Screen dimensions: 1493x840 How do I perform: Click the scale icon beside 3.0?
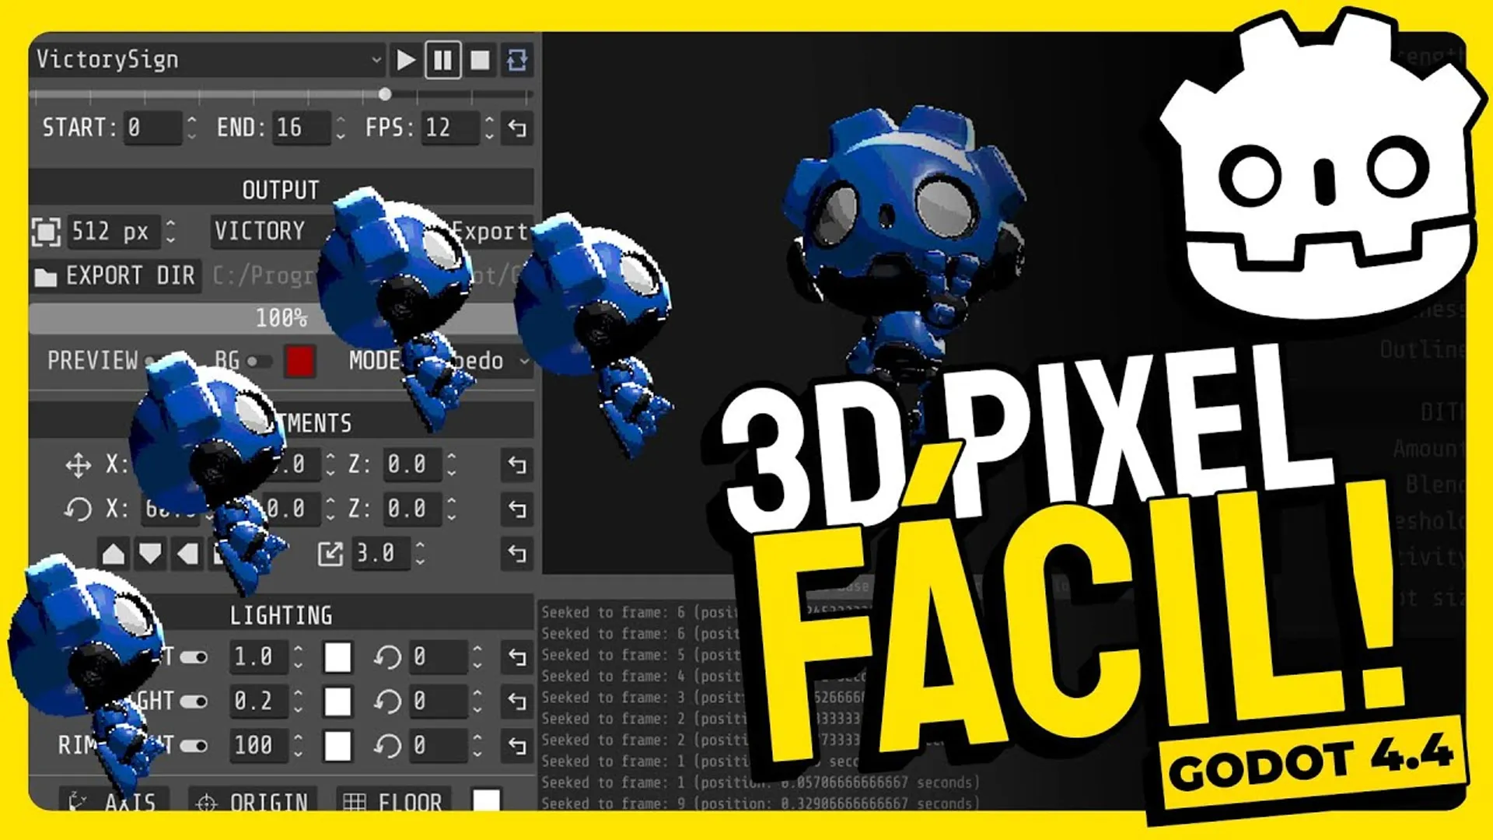point(330,554)
